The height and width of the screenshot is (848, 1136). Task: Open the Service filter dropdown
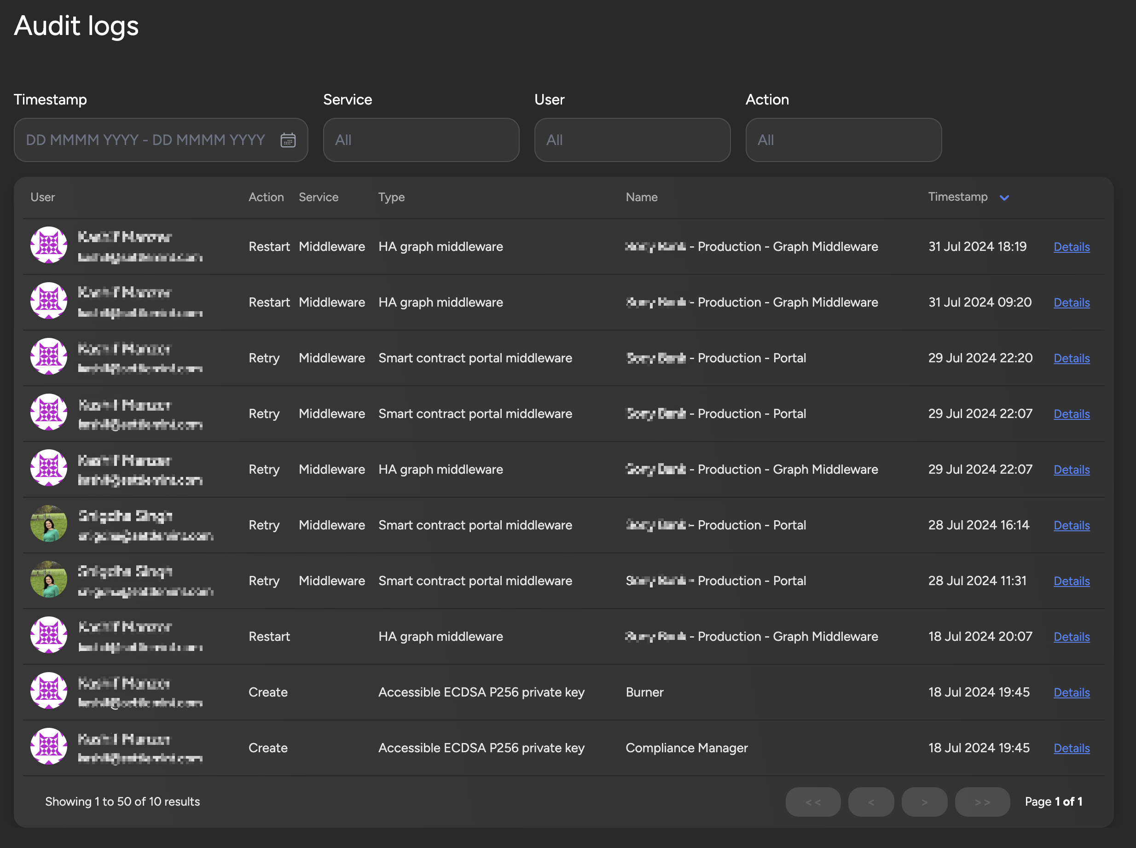pyautogui.click(x=421, y=139)
